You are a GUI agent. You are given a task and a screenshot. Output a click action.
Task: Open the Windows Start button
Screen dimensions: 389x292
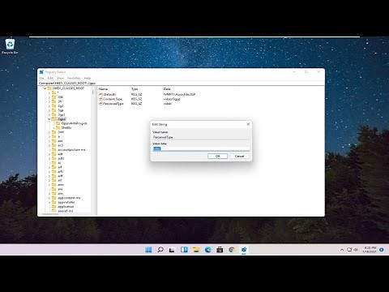tap(148, 250)
